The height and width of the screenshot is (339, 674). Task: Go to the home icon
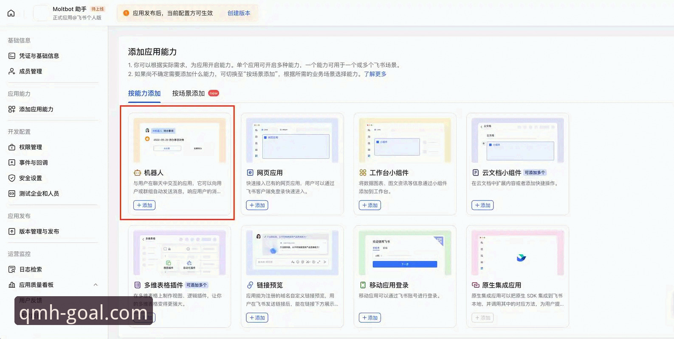pos(11,13)
